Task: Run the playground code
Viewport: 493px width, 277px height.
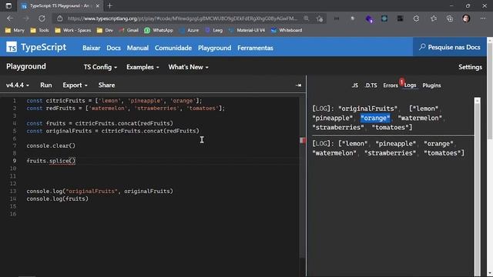Action: pyautogui.click(x=46, y=85)
